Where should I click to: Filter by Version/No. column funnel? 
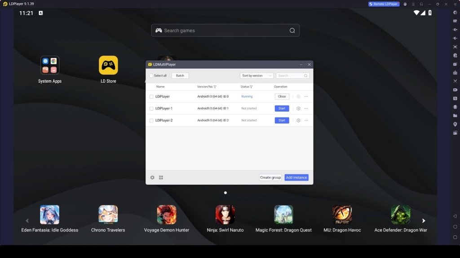coord(215,87)
